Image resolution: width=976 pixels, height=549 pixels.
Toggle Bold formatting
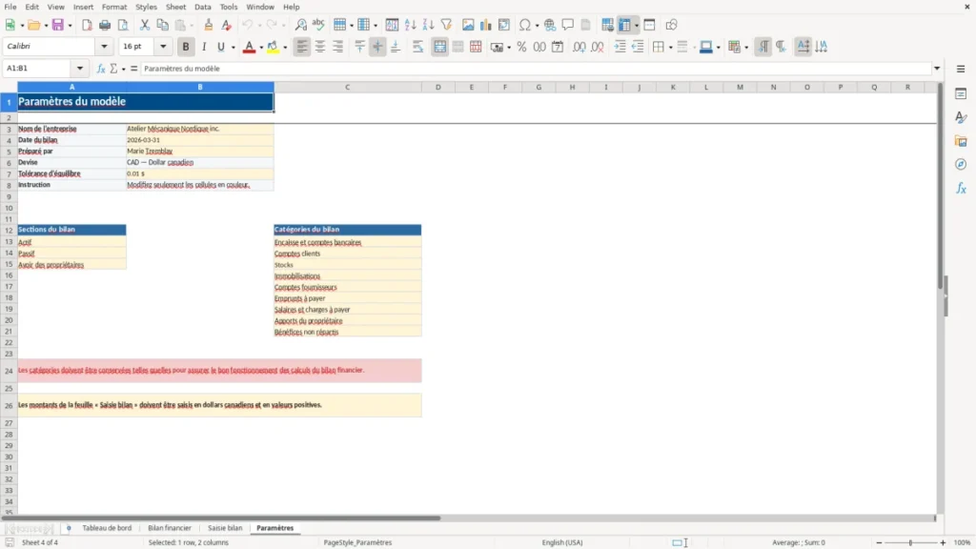[x=186, y=47]
